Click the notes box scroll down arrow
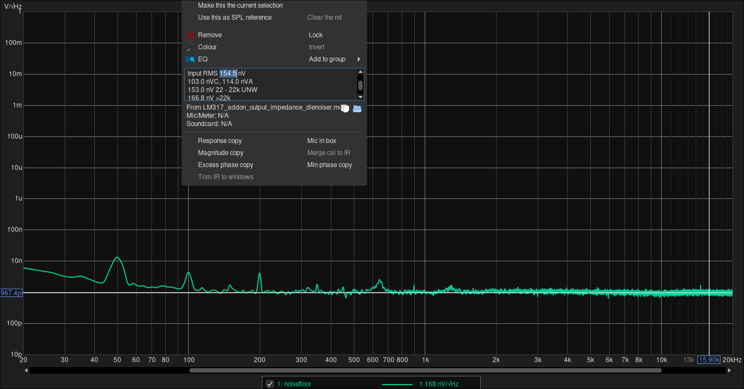This screenshot has height=389, width=744. click(x=360, y=97)
